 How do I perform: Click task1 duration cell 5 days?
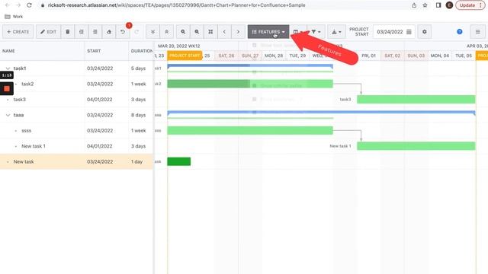(138, 68)
